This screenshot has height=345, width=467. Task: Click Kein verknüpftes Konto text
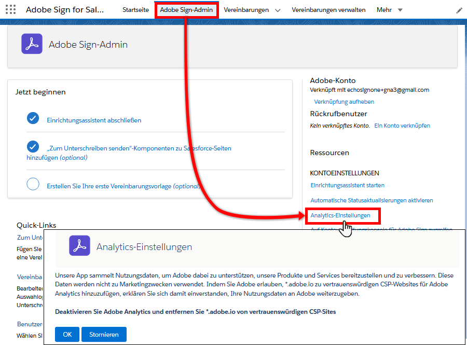click(x=340, y=126)
